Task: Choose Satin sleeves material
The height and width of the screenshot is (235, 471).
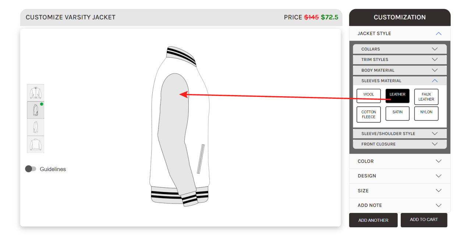Action: point(397,113)
